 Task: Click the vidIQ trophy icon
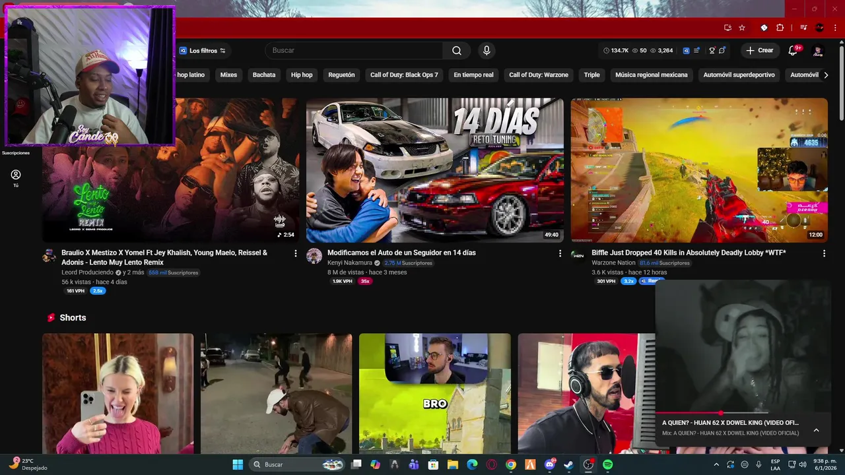tap(712, 51)
